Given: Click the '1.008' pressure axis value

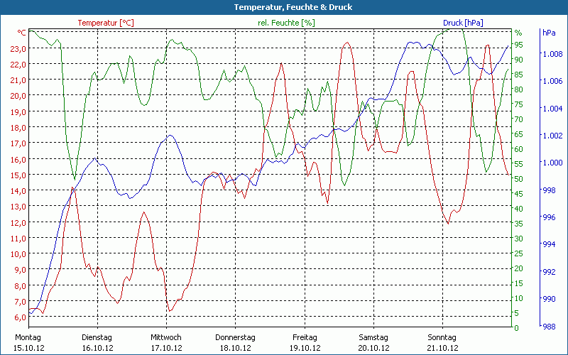Looking at the screenshot, I should coord(552,54).
